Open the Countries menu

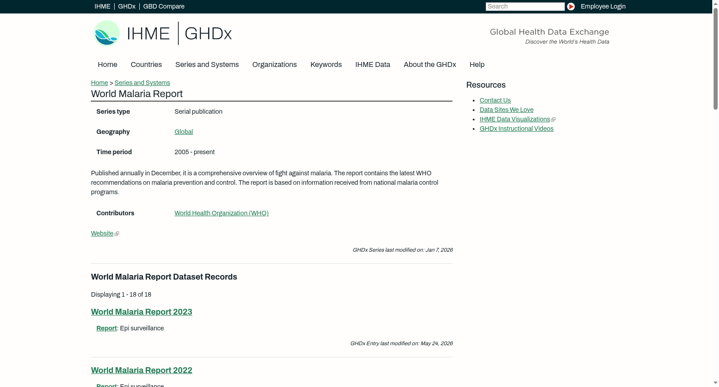(146, 65)
